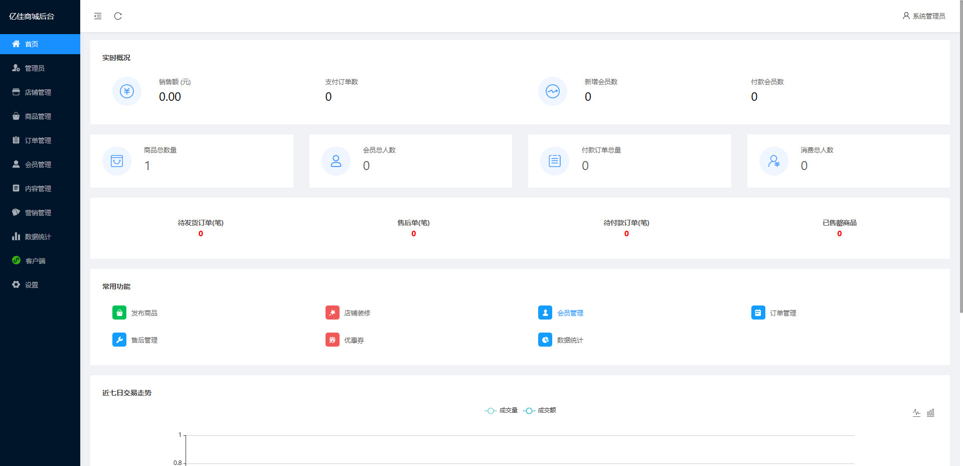Viewport: 963px width, 466px height.
Task: Click the red 优惠券 coupon icon
Action: coord(333,340)
